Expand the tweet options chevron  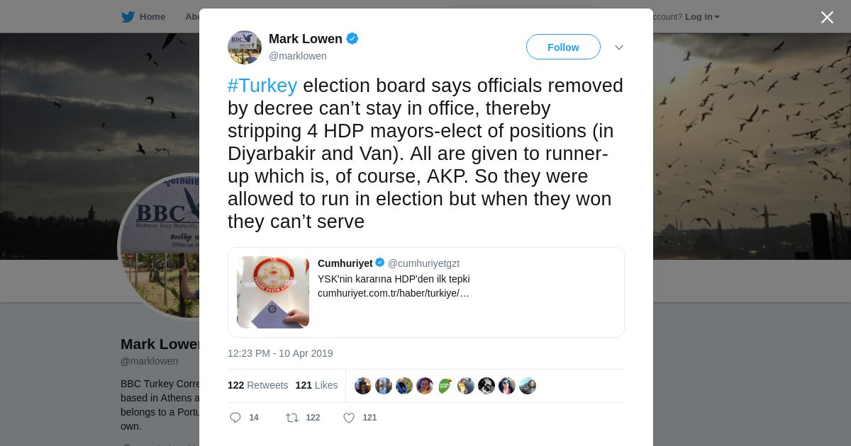click(619, 47)
